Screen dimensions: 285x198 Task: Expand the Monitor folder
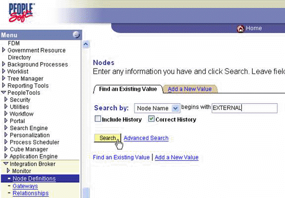coord(8,171)
